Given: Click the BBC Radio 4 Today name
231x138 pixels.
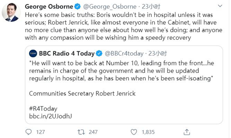Looking at the screenshot, I should click(67, 54).
